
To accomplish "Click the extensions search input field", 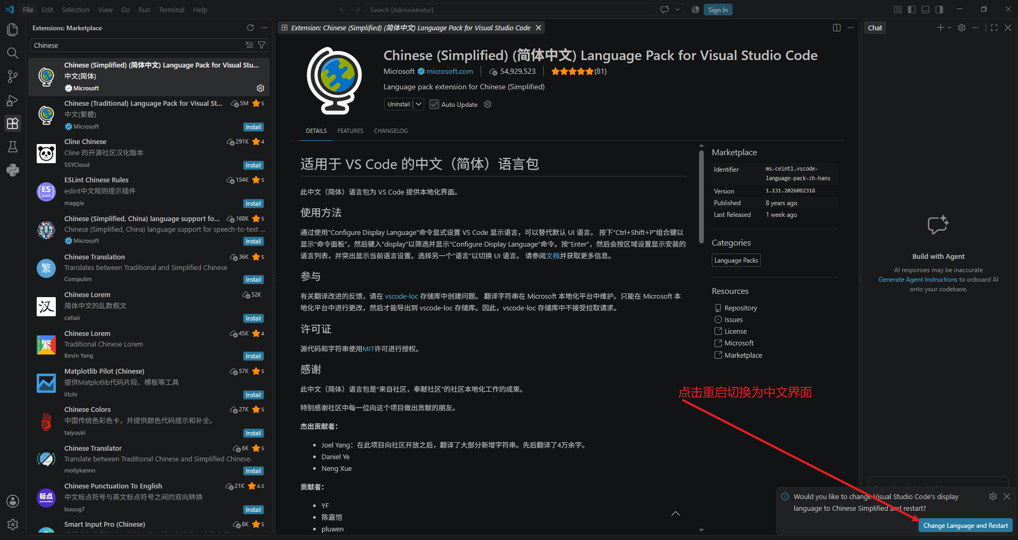I will [x=137, y=45].
